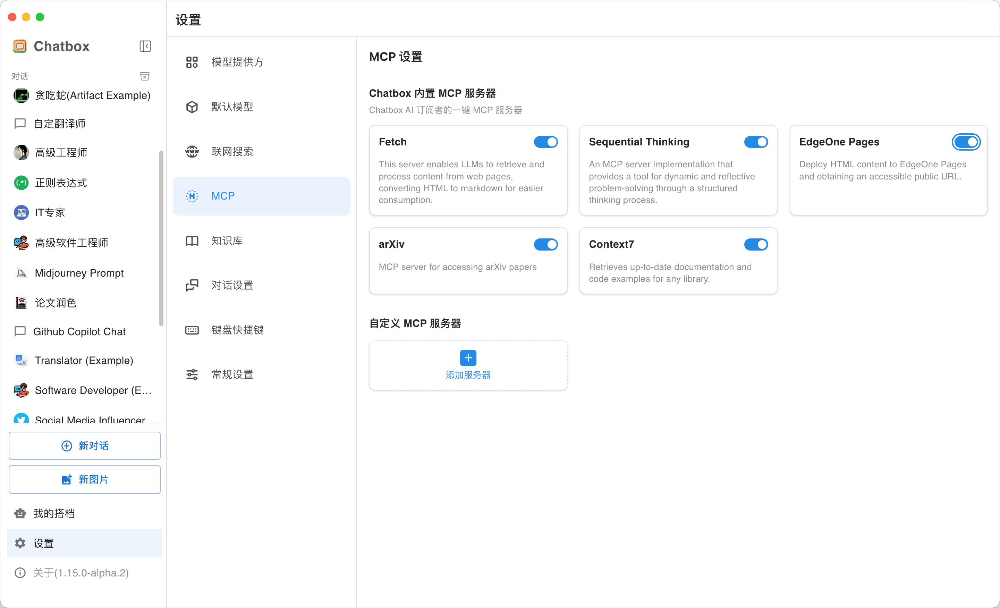Collapse the sidebar with the panel icon
This screenshot has height=608, width=1000.
point(145,46)
